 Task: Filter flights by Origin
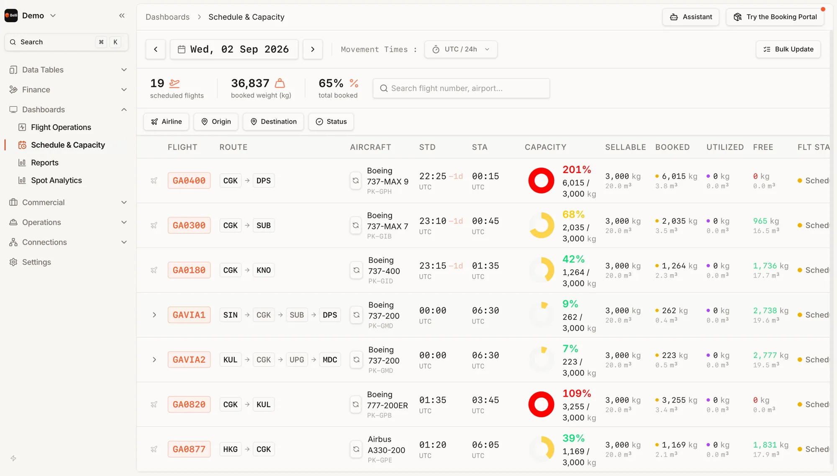point(216,122)
